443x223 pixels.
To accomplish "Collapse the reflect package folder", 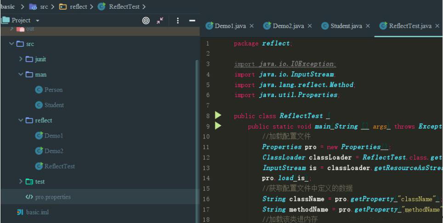I will click(x=21, y=120).
